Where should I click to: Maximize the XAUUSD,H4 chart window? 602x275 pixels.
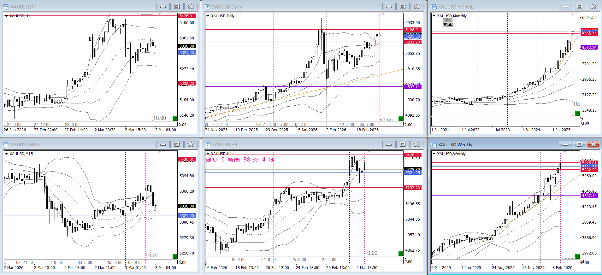click(x=403, y=144)
